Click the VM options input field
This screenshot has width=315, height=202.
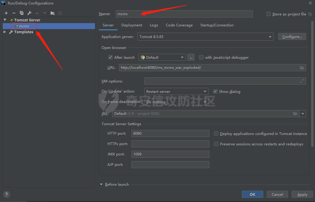click(x=225, y=81)
